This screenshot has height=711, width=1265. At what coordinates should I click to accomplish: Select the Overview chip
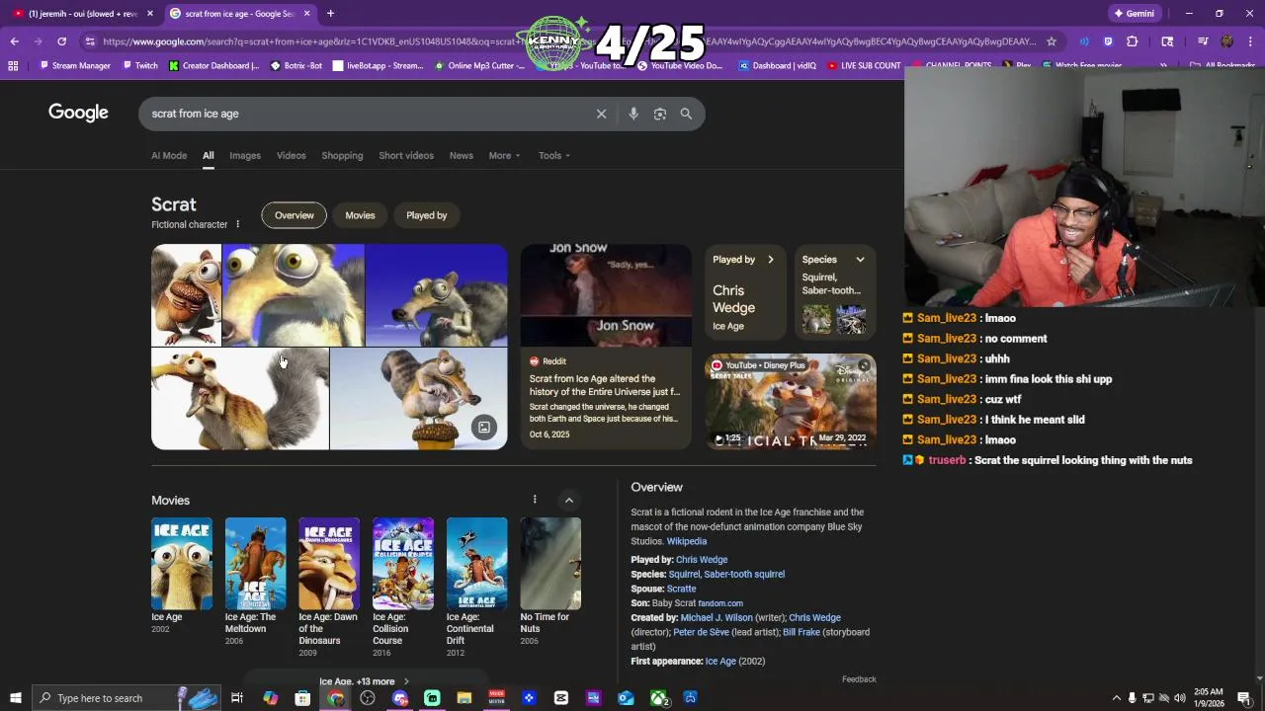pyautogui.click(x=295, y=215)
